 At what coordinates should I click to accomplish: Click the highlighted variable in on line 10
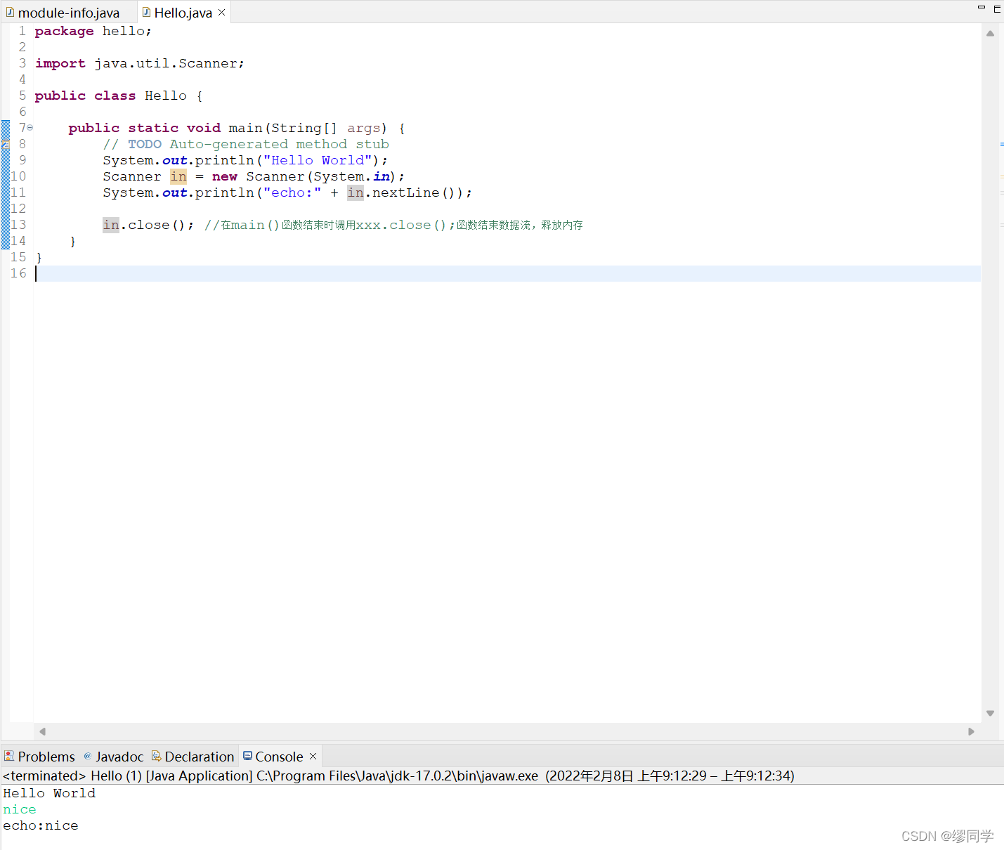pyautogui.click(x=178, y=176)
